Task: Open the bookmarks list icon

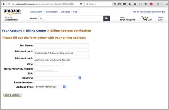Action: click(119, 4)
